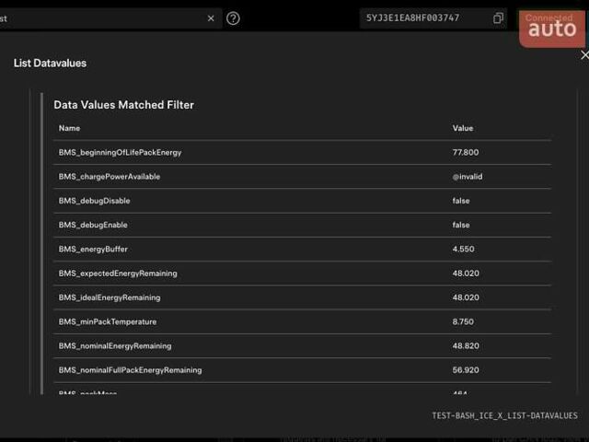589x442 pixels.
Task: Click the 56.920 nominal full pack value
Action: coord(466,370)
